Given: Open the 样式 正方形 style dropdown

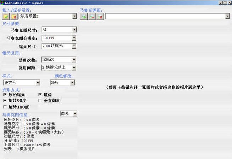Looking at the screenshot, I should pyautogui.click(x=38, y=83).
